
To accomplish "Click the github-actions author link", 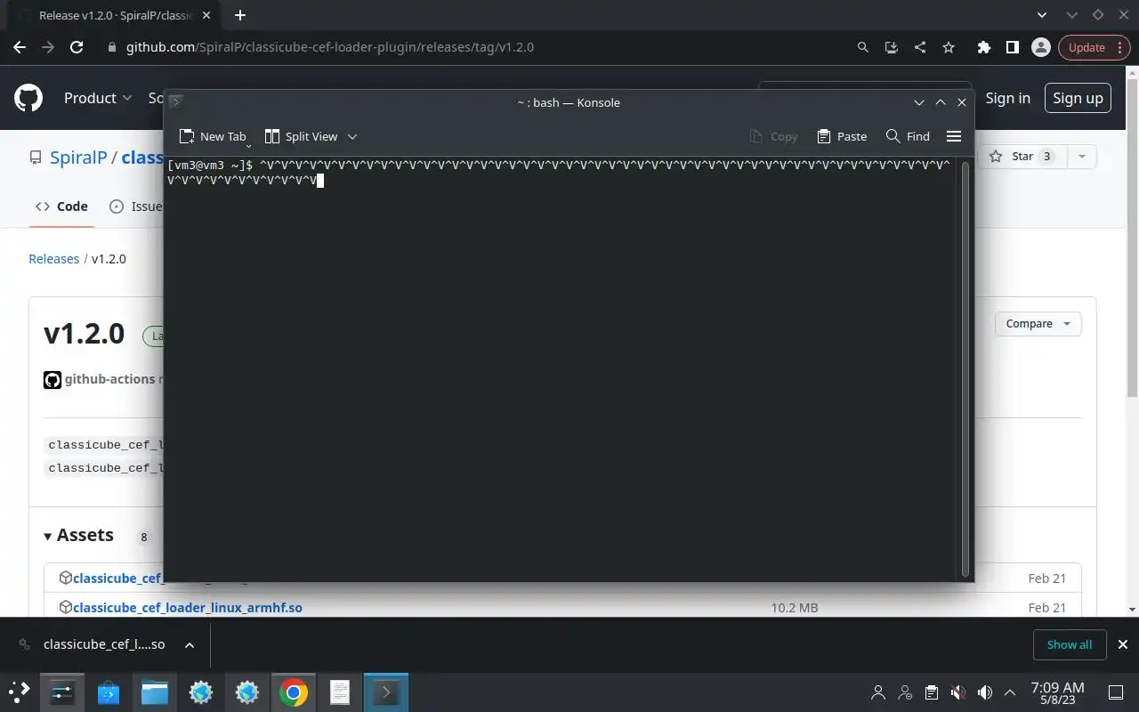I will click(109, 379).
